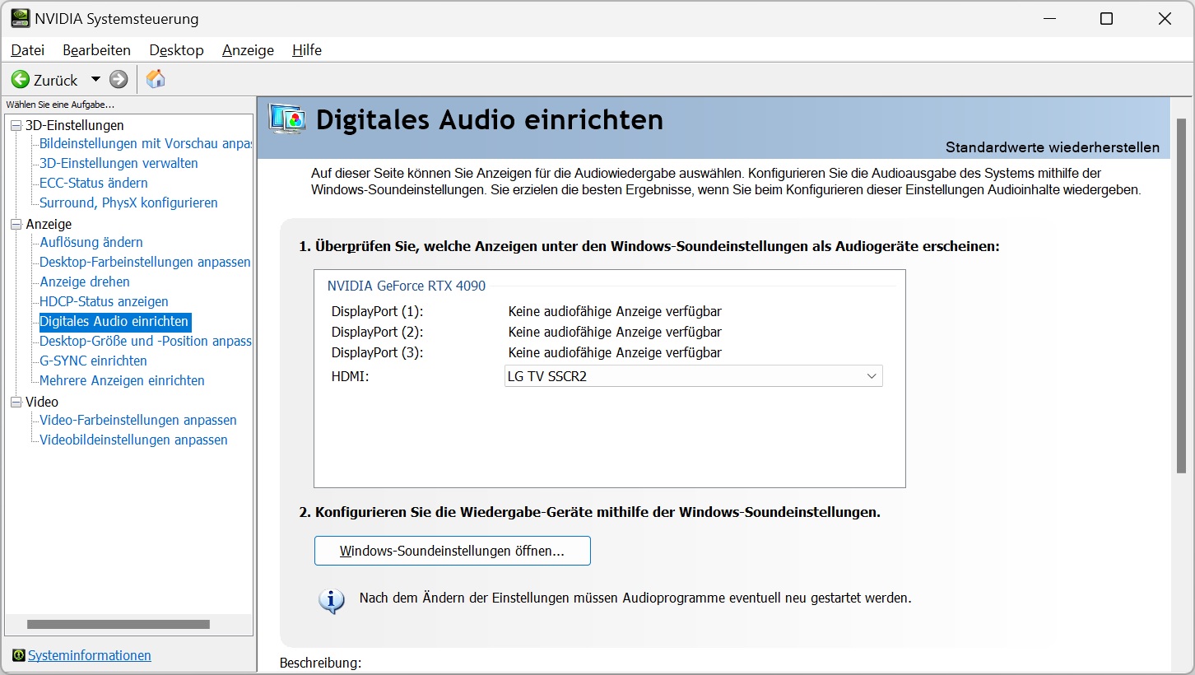Minimize the NVIDIA Systemsteuerung window
This screenshot has width=1195, height=675.
(x=1049, y=18)
